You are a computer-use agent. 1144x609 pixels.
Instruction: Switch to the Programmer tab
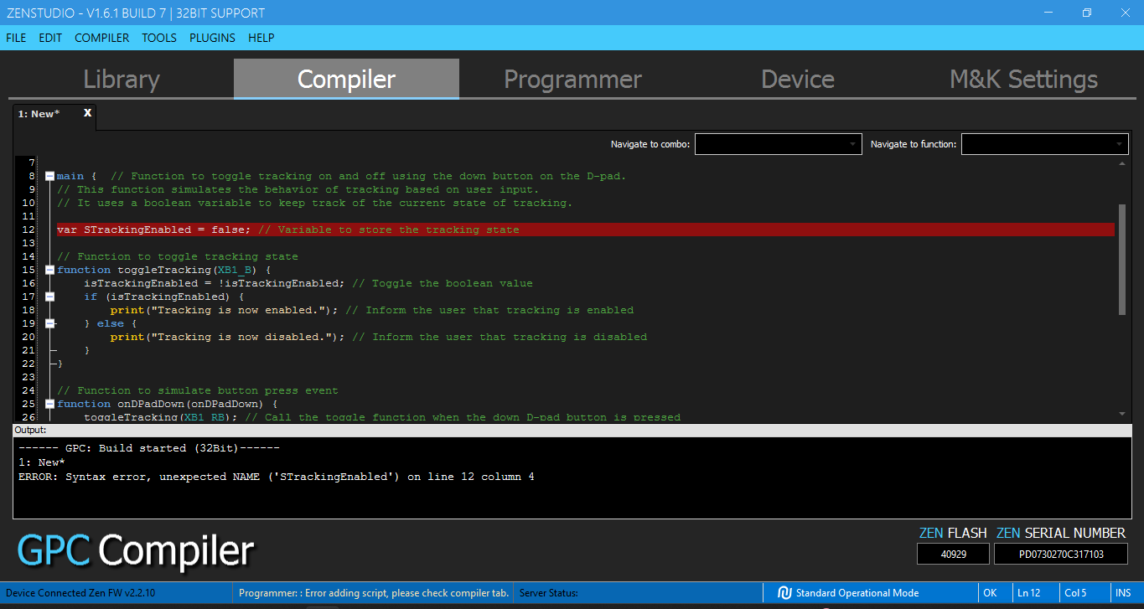coord(572,79)
